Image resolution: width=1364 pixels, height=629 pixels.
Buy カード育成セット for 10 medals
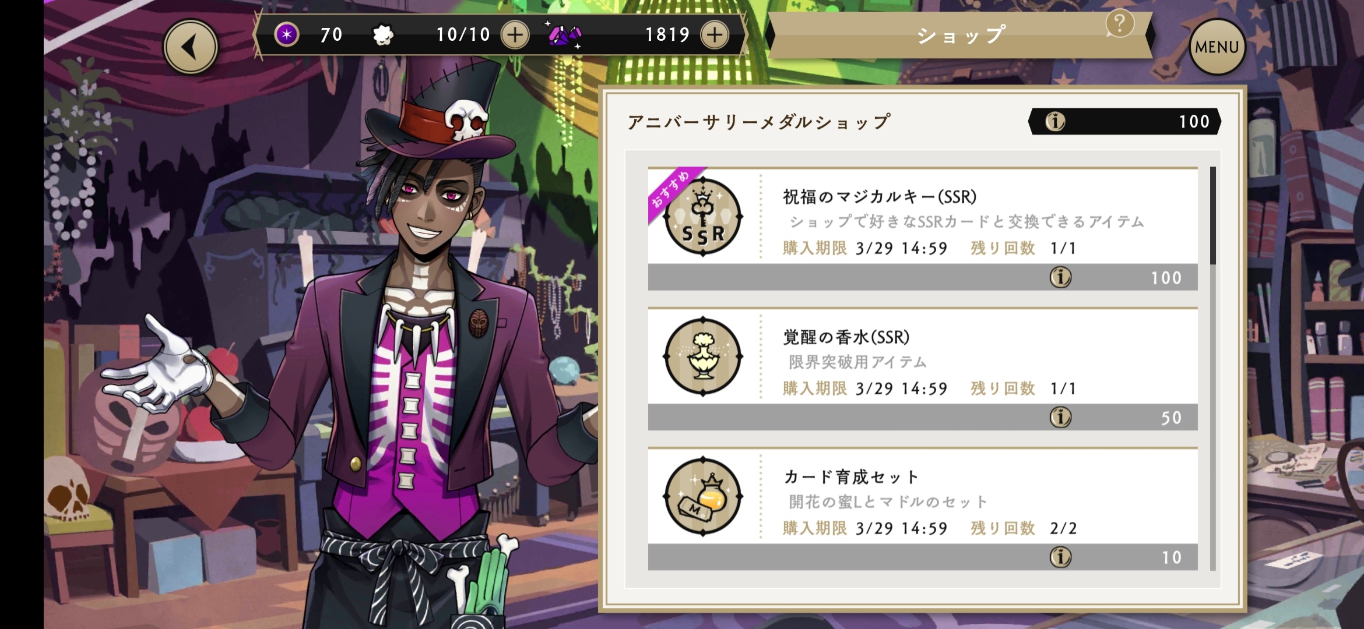coord(923,557)
